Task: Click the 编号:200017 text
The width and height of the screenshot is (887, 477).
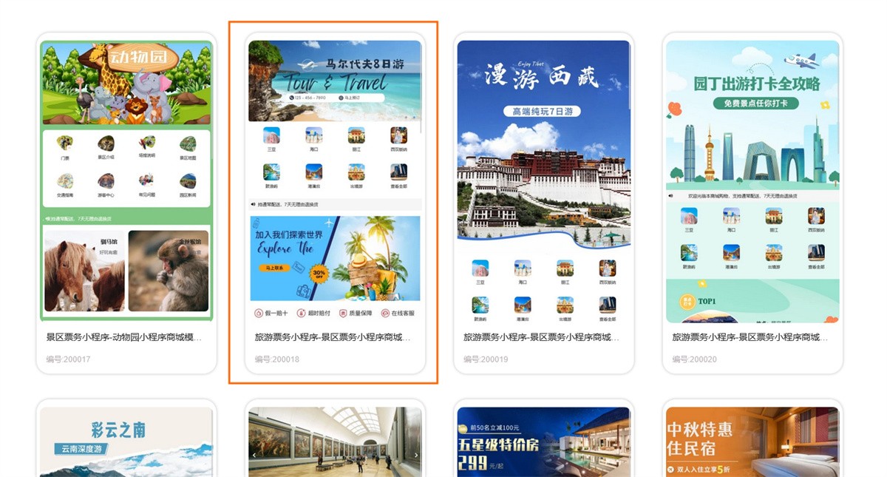Action: click(68, 359)
